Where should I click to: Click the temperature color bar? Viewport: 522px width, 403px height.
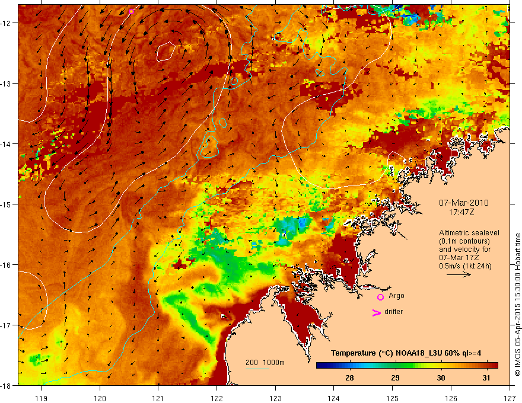tap(407, 366)
